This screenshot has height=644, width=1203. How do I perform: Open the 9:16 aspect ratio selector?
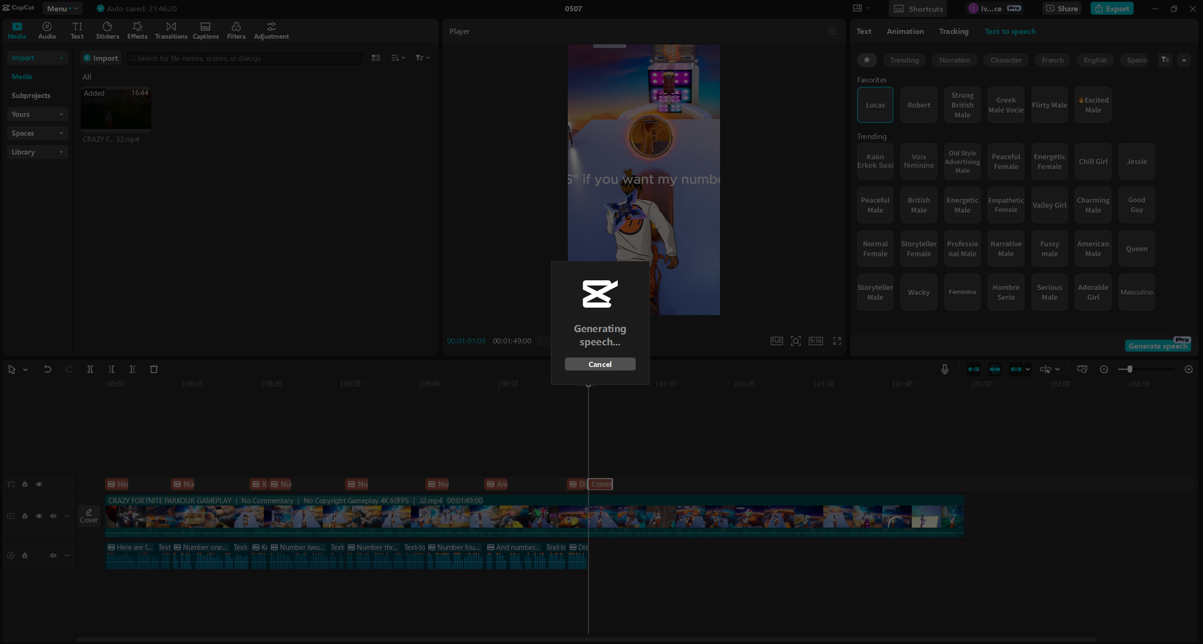coord(816,340)
